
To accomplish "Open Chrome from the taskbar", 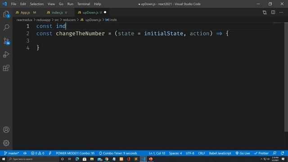I will pos(107,159).
